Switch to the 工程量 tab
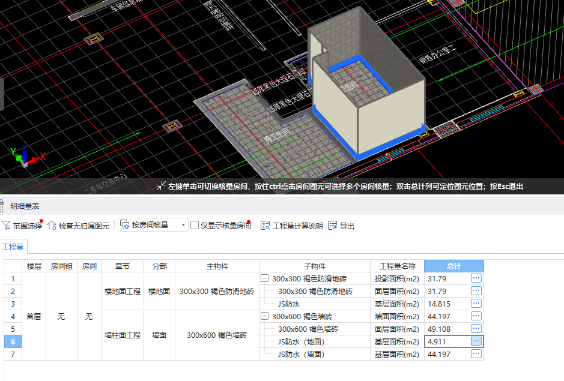Viewport: 564px width, 381px height. tap(13, 247)
